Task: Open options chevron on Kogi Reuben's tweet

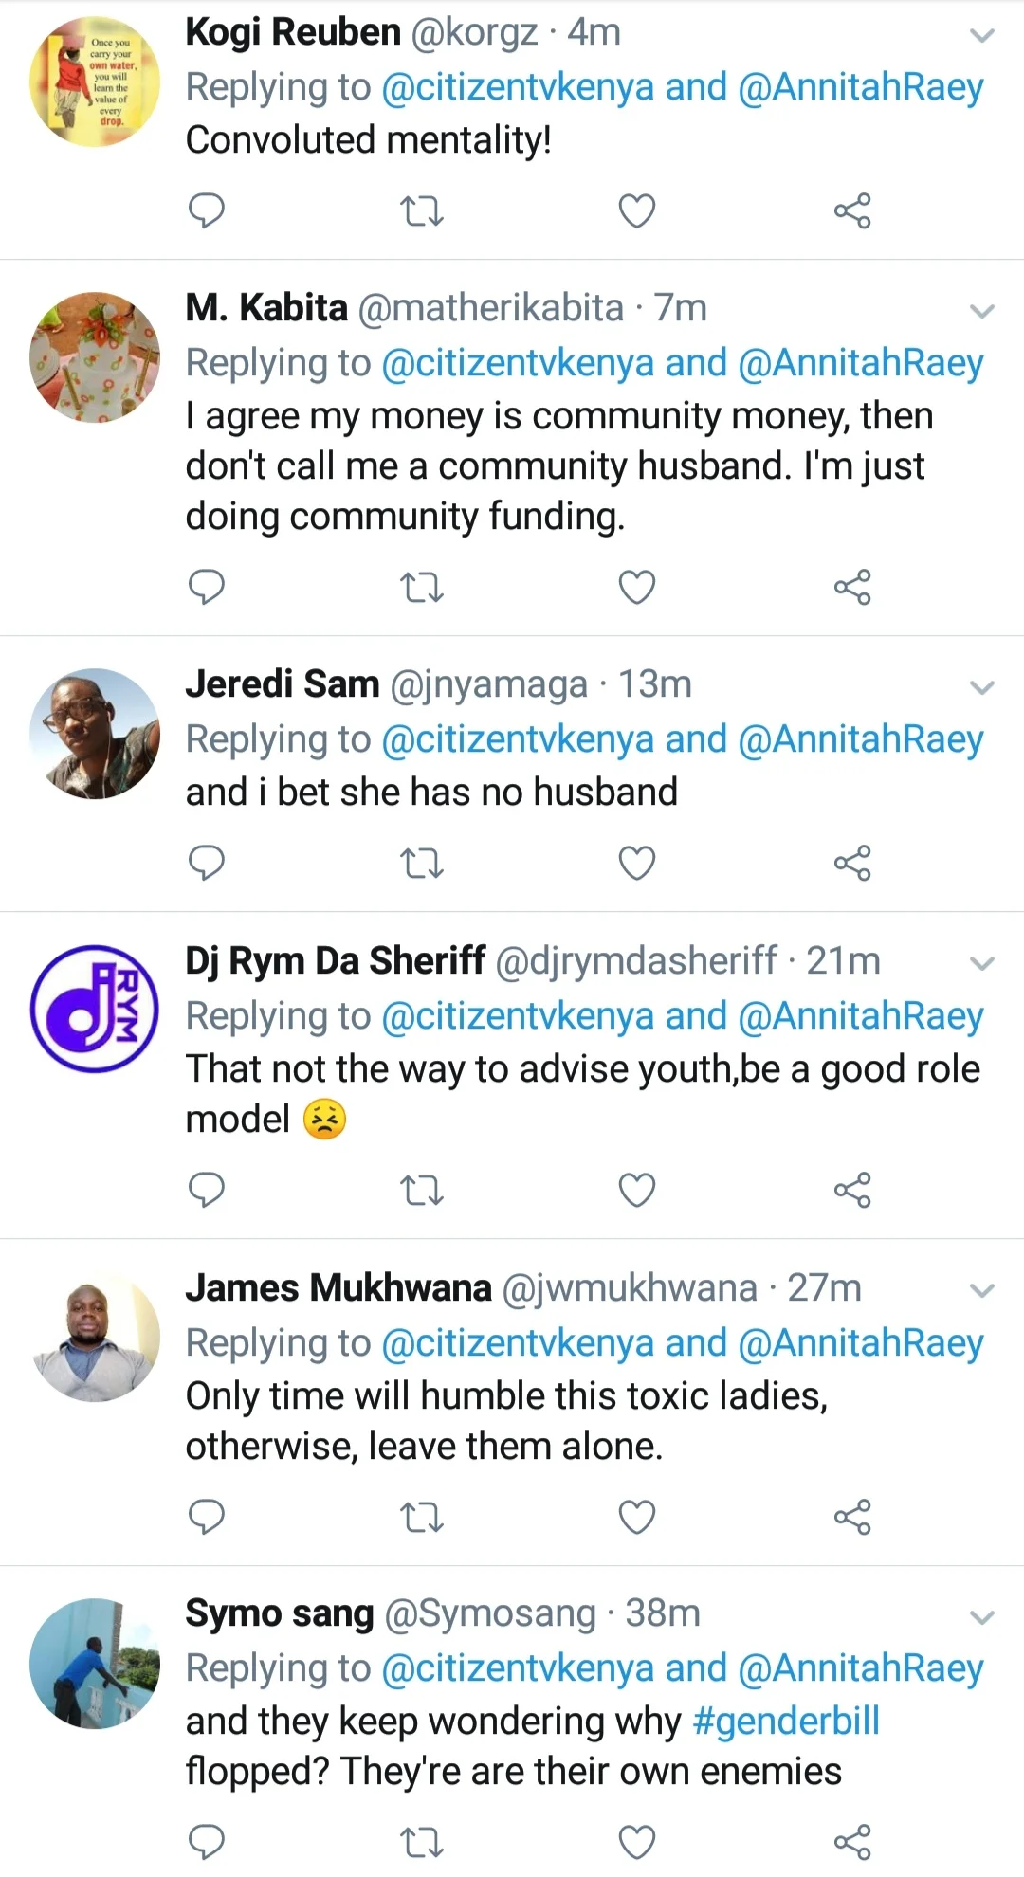Action: click(982, 36)
